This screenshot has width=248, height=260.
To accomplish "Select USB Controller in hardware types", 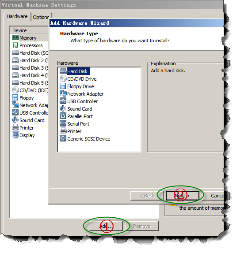I will (83, 101).
